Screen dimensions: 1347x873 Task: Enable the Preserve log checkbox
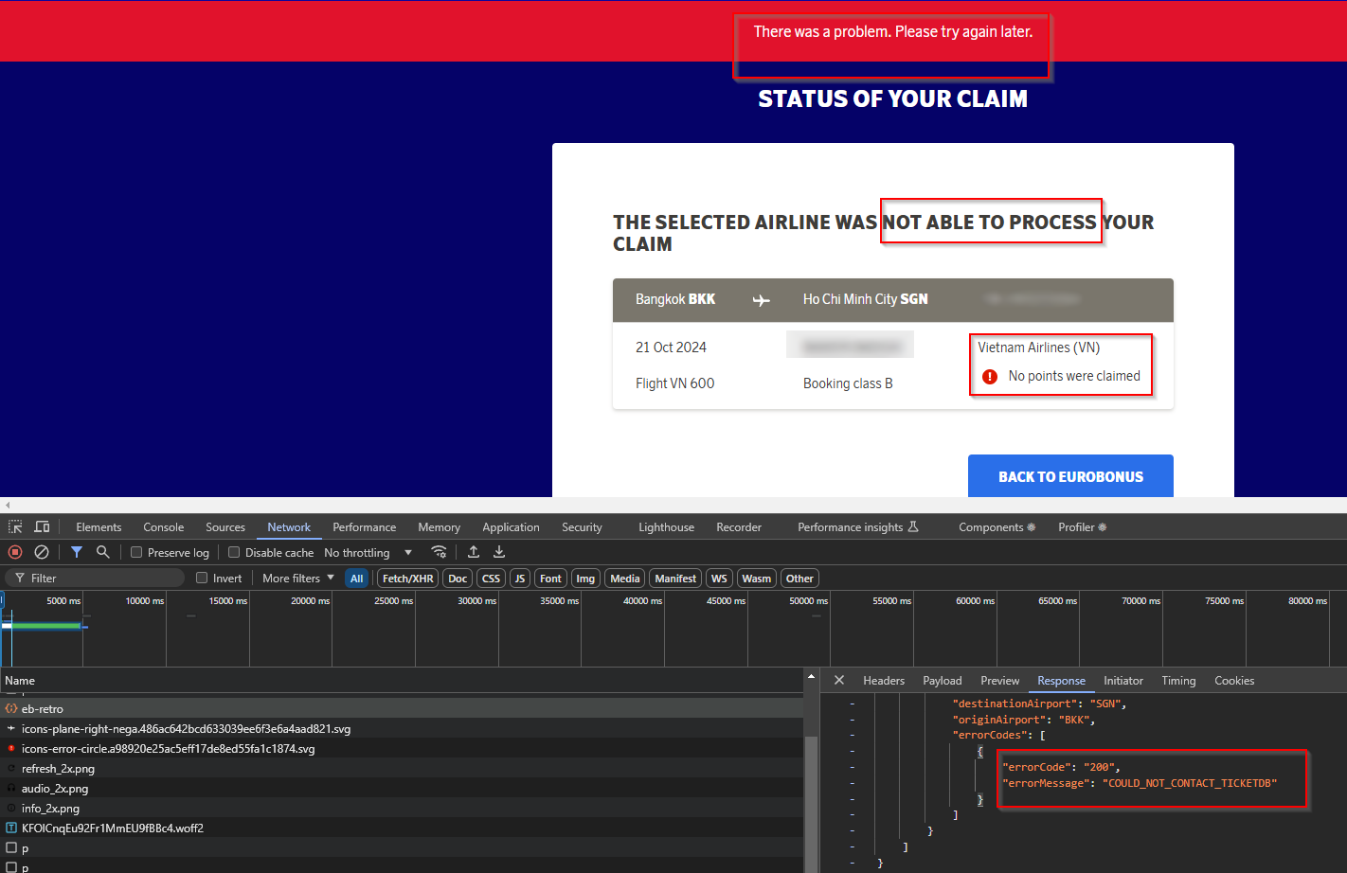[x=136, y=552]
